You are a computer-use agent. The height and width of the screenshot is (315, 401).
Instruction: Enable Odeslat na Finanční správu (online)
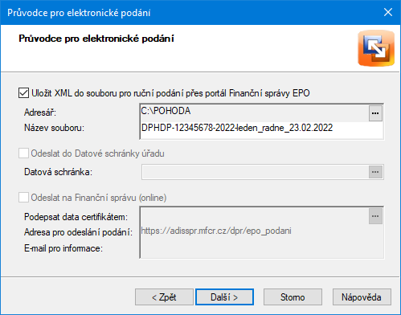coord(23,198)
